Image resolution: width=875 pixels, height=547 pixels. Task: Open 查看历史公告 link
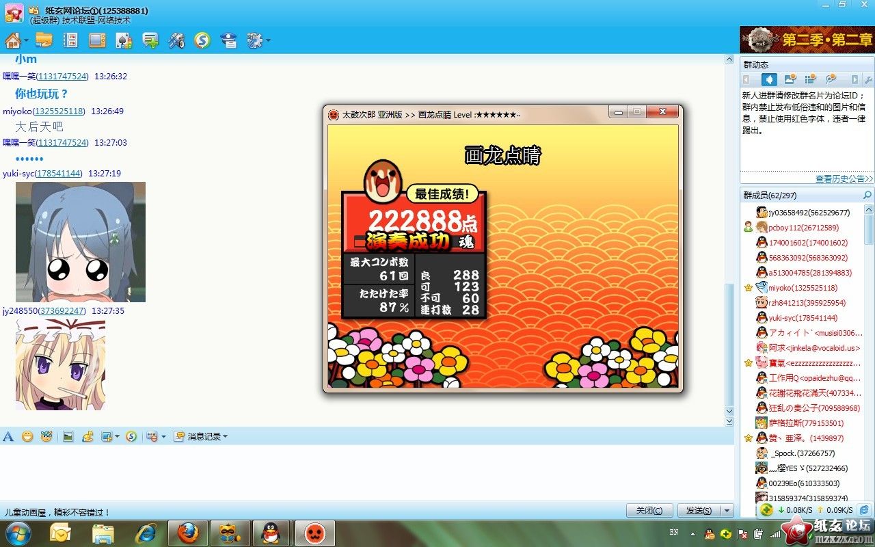pos(844,178)
